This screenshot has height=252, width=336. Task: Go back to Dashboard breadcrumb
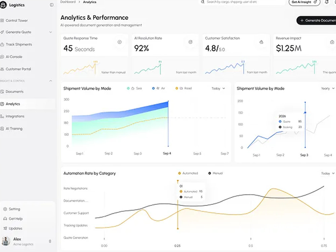pyautogui.click(x=68, y=2)
